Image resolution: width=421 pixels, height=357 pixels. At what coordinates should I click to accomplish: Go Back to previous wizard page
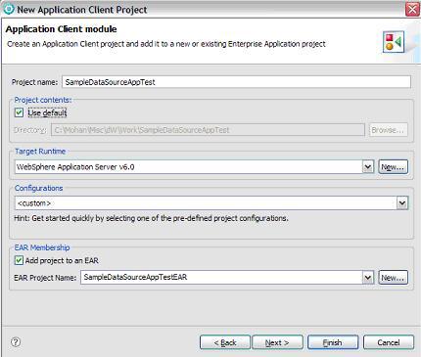pos(225,342)
